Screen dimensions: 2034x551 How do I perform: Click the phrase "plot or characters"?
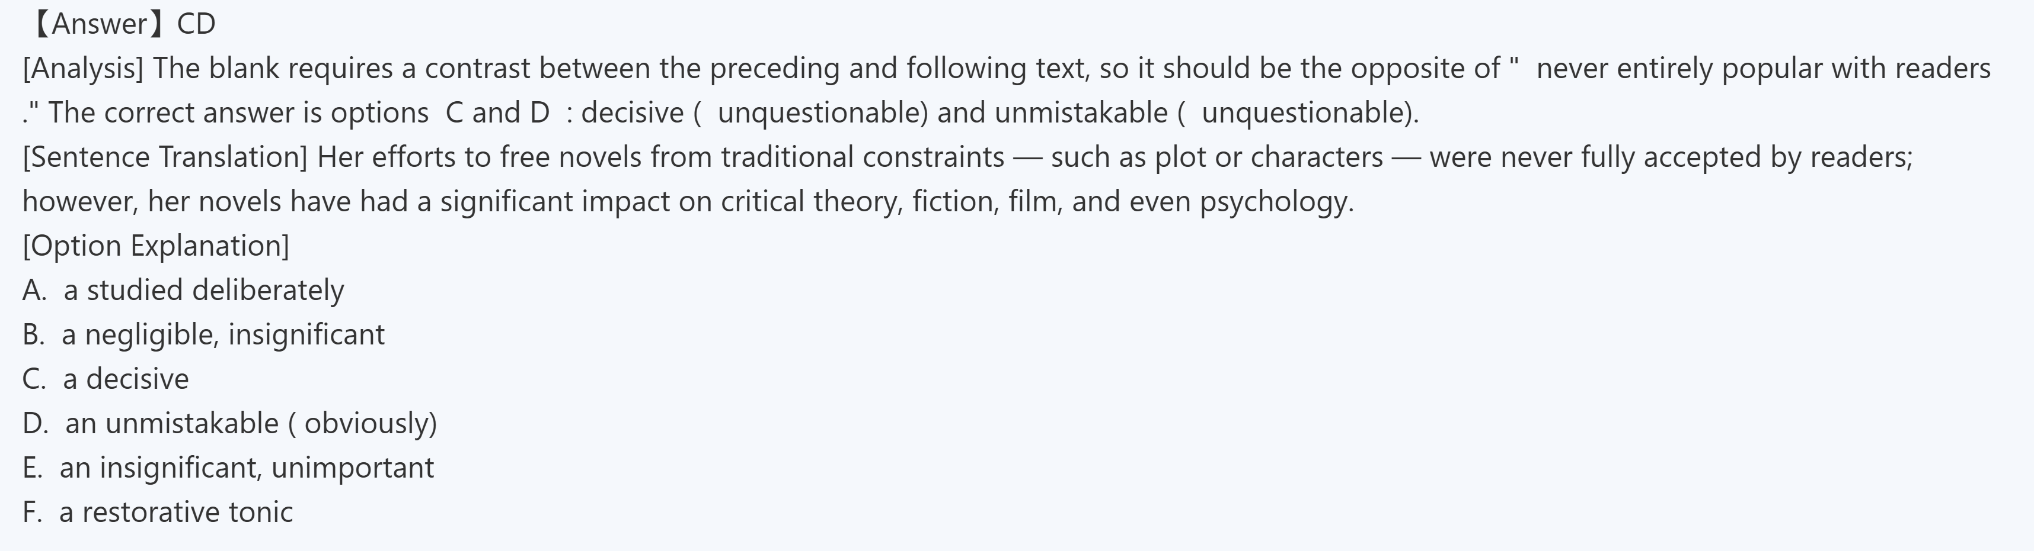[1269, 157]
